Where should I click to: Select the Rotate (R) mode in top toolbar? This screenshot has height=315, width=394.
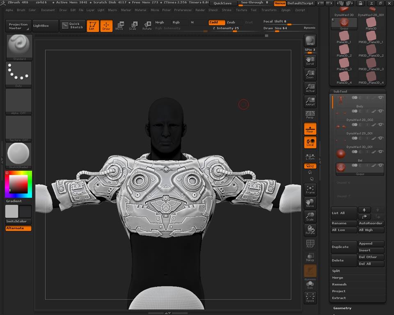(147, 26)
